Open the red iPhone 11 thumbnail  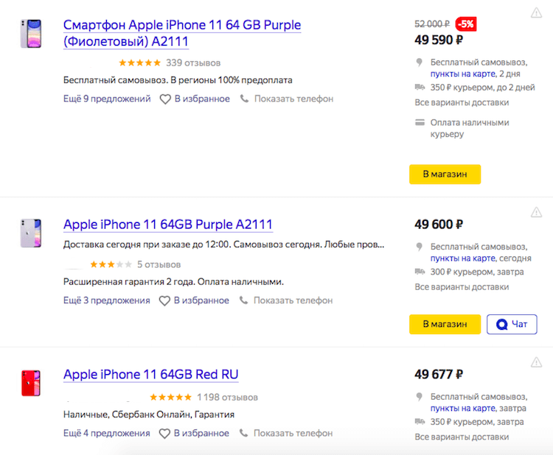(x=31, y=383)
